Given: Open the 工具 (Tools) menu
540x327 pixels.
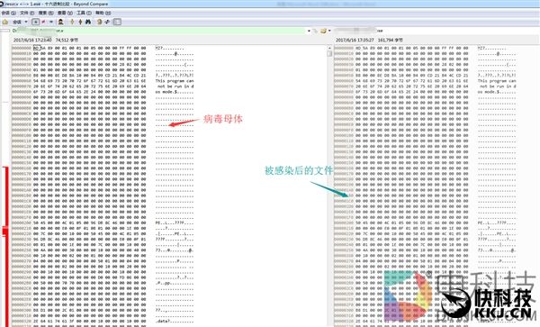Looking at the screenshot, I should pyautogui.click(x=84, y=13).
